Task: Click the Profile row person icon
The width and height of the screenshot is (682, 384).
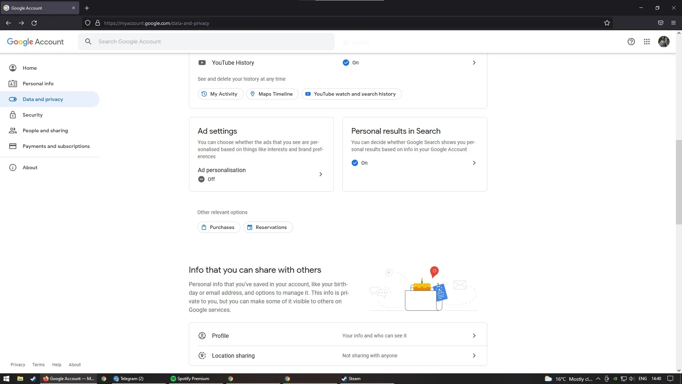Action: pos(202,336)
